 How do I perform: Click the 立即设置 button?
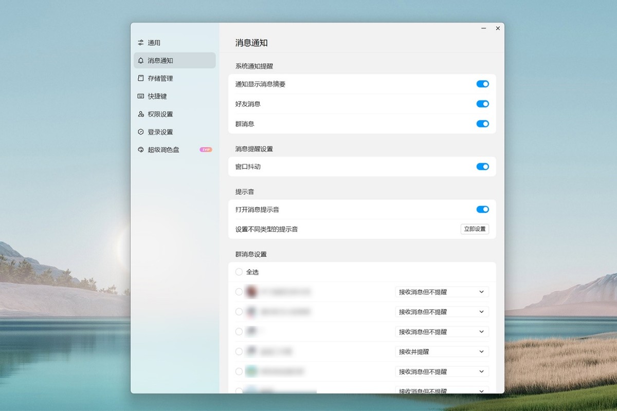474,229
